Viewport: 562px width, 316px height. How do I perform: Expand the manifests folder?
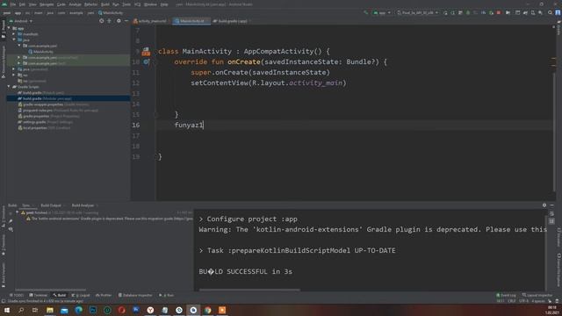(x=14, y=34)
